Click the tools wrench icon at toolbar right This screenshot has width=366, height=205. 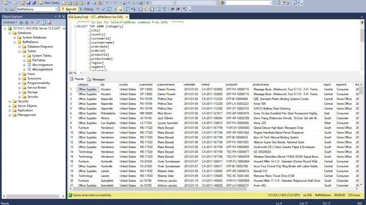click(x=289, y=3)
